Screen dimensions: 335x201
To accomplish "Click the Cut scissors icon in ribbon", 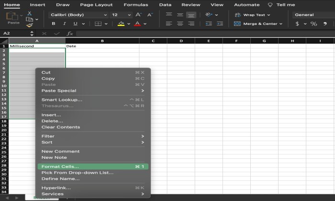I will pos(30,13).
